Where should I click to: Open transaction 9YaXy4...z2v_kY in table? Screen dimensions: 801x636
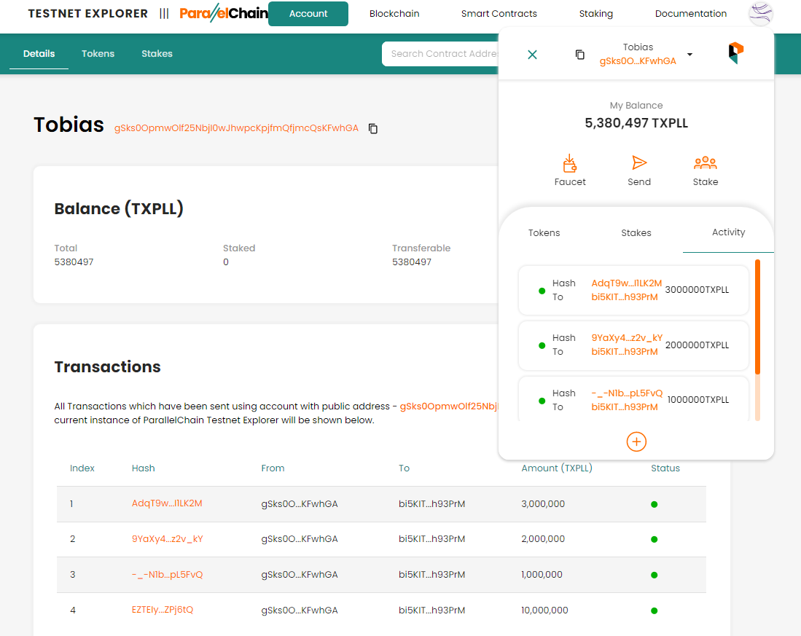tap(168, 539)
